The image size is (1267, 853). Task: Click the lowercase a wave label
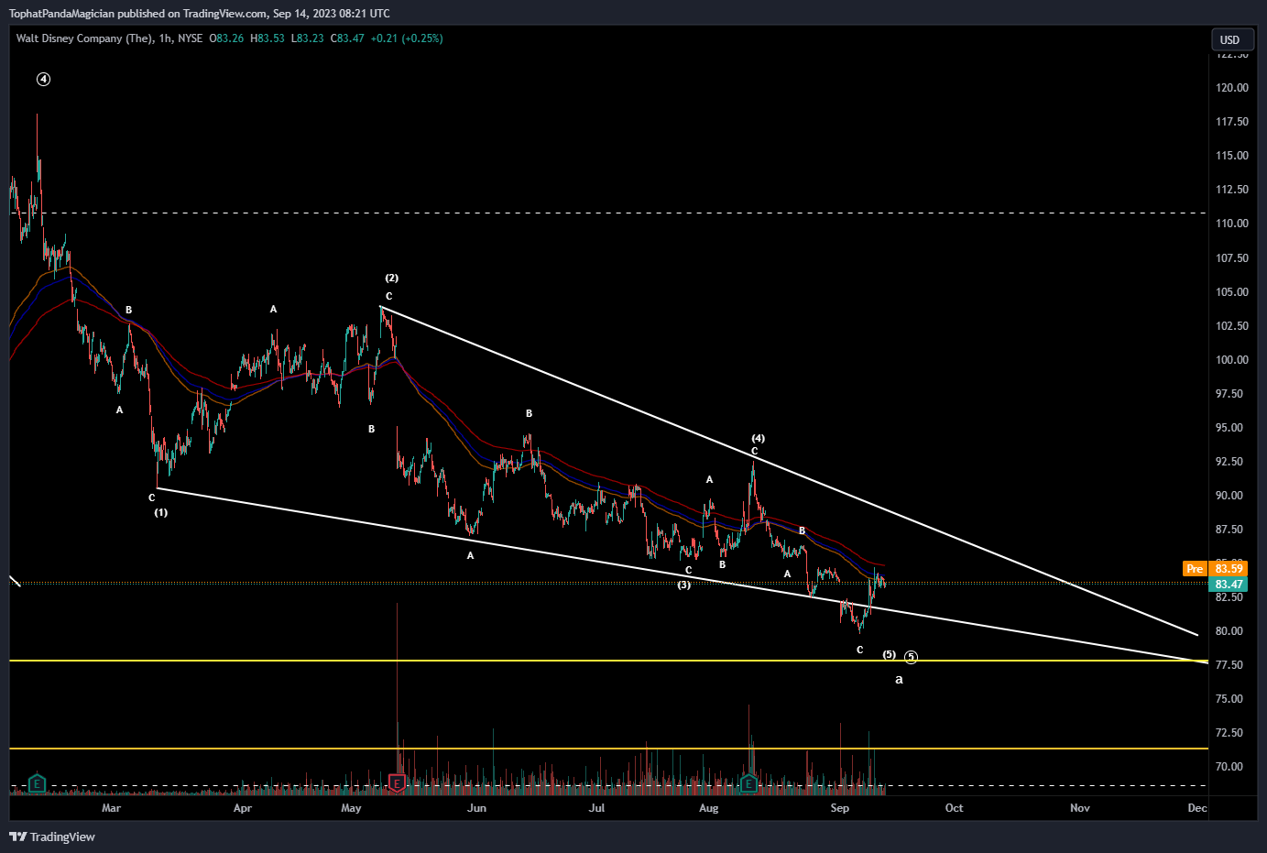click(x=899, y=679)
